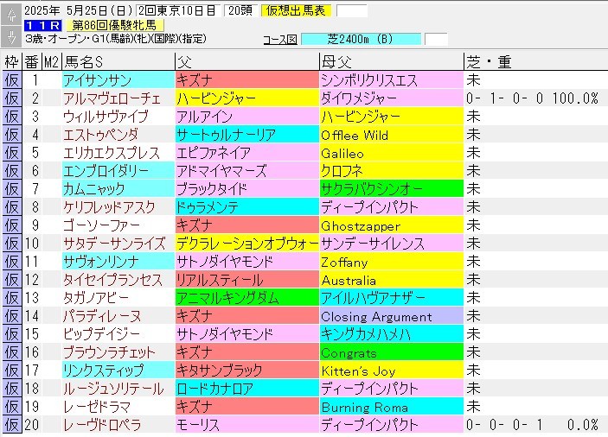Click sire ロードカナロア cell
The width and height of the screenshot is (608, 437).
tap(247, 389)
